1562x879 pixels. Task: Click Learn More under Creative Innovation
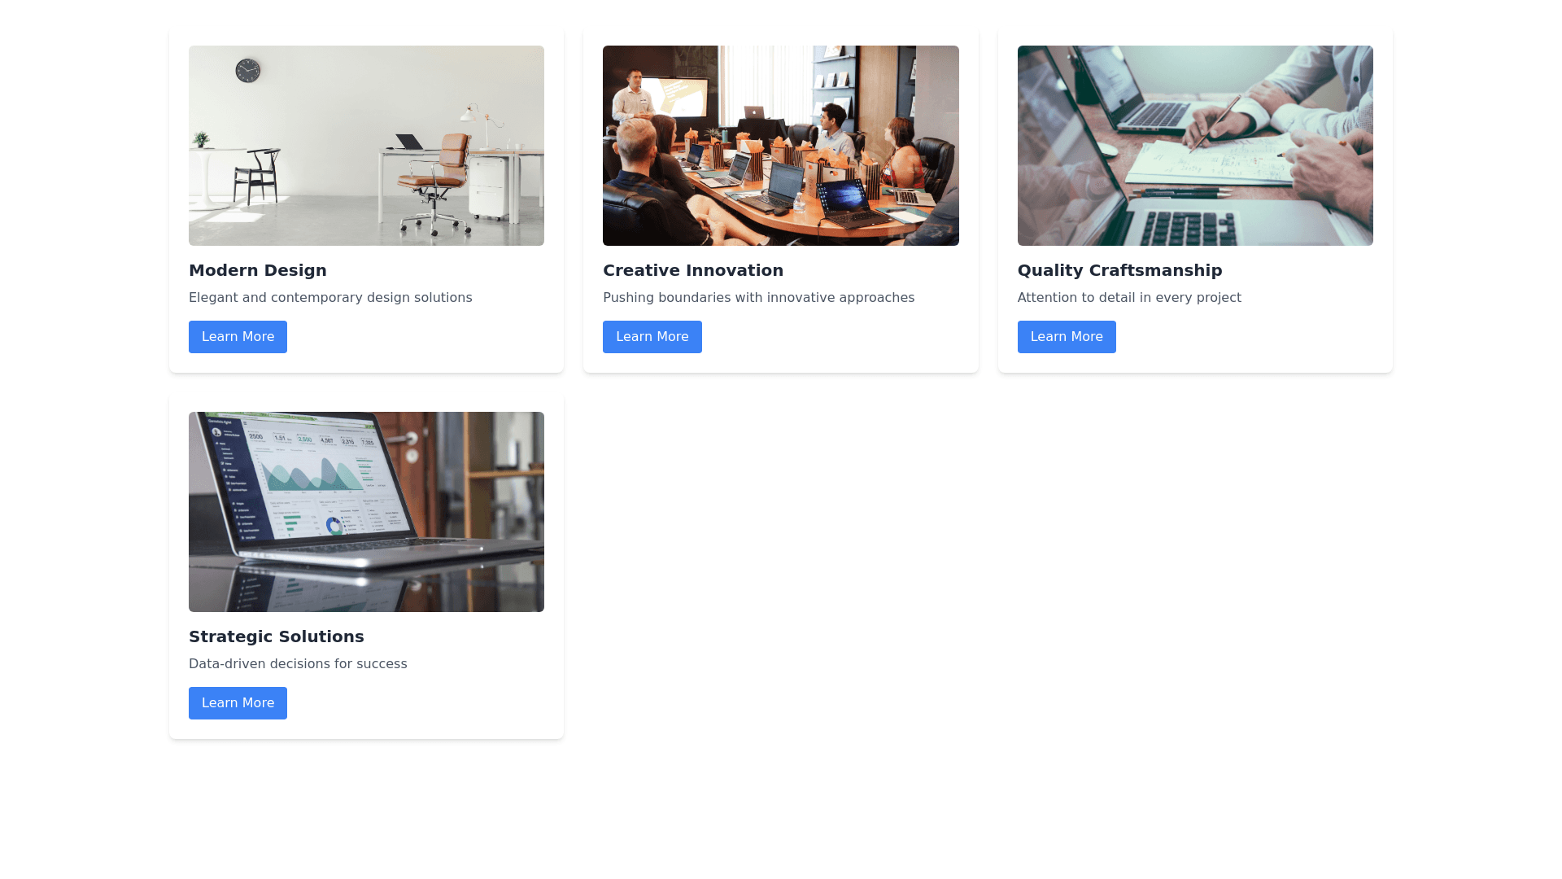click(x=652, y=337)
